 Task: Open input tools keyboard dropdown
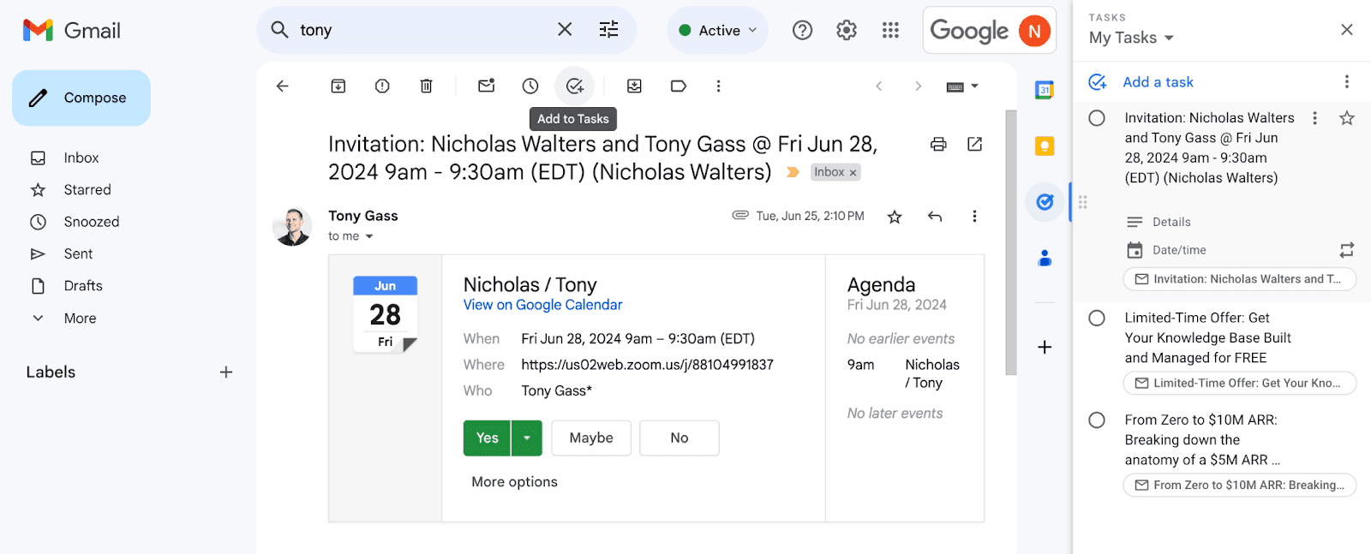coord(962,86)
